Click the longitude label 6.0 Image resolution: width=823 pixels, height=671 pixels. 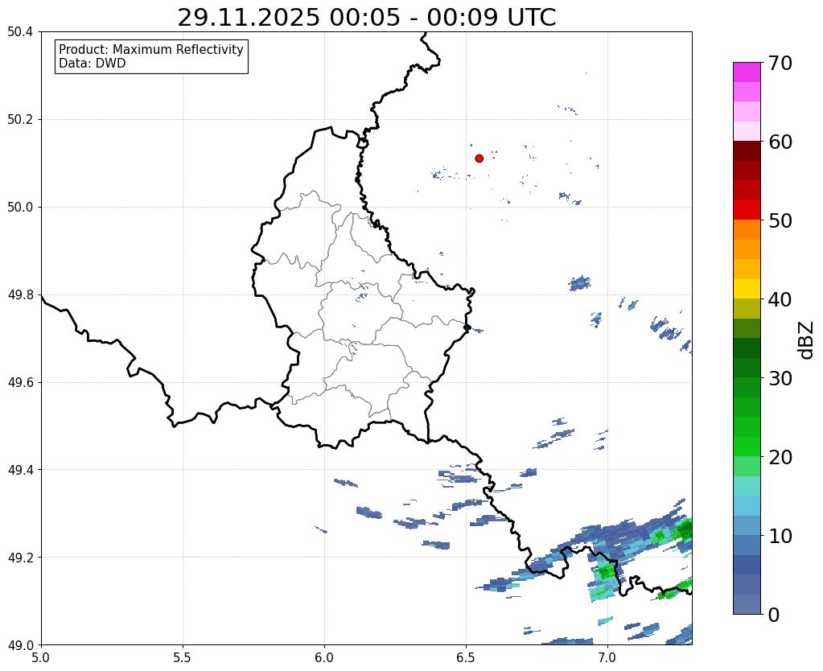tap(324, 657)
